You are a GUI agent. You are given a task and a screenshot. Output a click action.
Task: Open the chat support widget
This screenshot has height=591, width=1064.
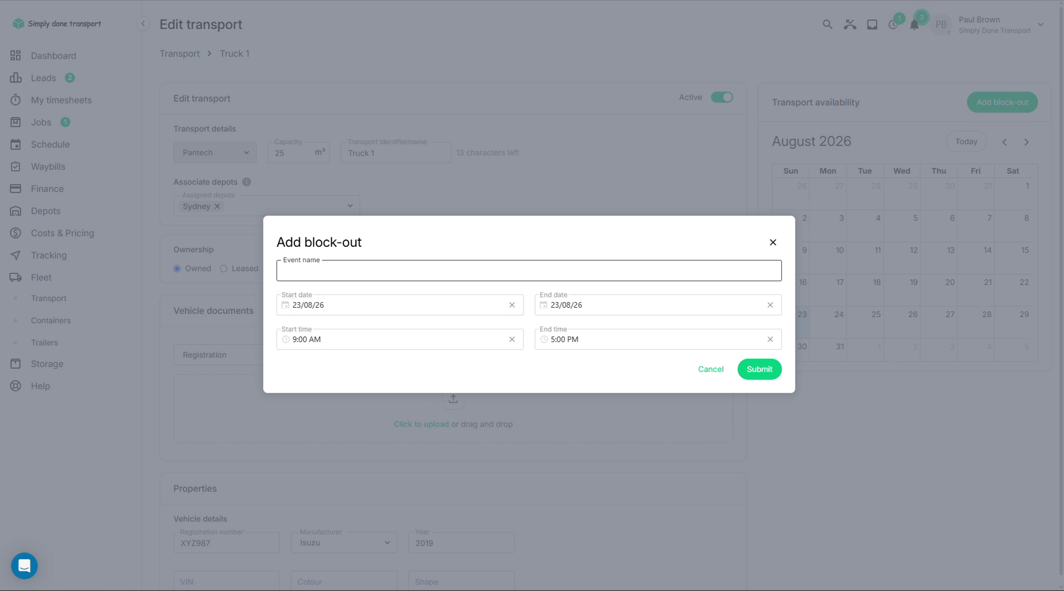coord(25,566)
